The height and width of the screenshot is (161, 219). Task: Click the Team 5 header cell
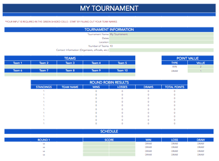pyautogui.click(x=122, y=63)
